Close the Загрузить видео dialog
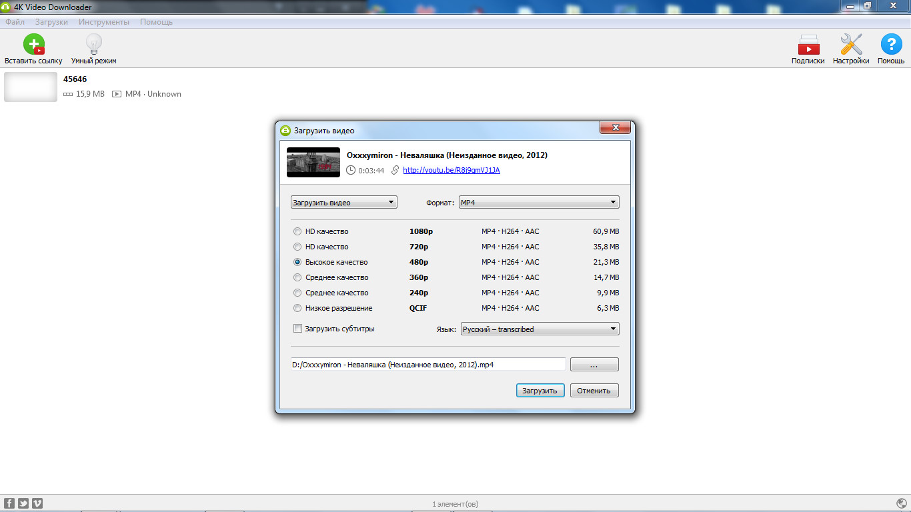Image resolution: width=911 pixels, height=512 pixels. coord(614,127)
